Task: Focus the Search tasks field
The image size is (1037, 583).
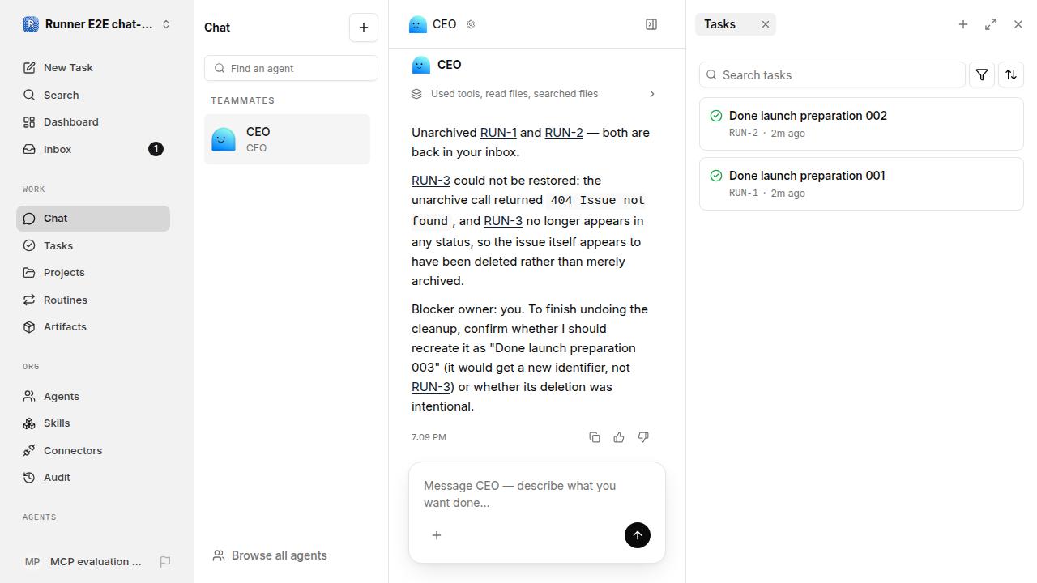Action: [x=832, y=74]
